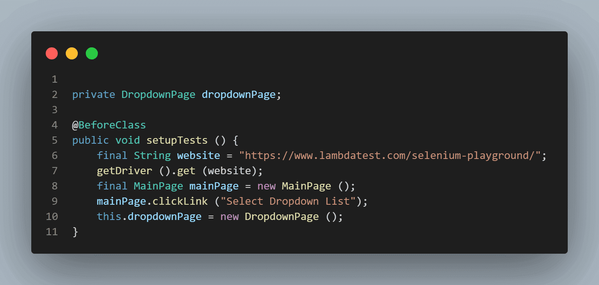The height and width of the screenshot is (285, 599).
Task: Click the setupTests method name
Action: [x=177, y=140]
